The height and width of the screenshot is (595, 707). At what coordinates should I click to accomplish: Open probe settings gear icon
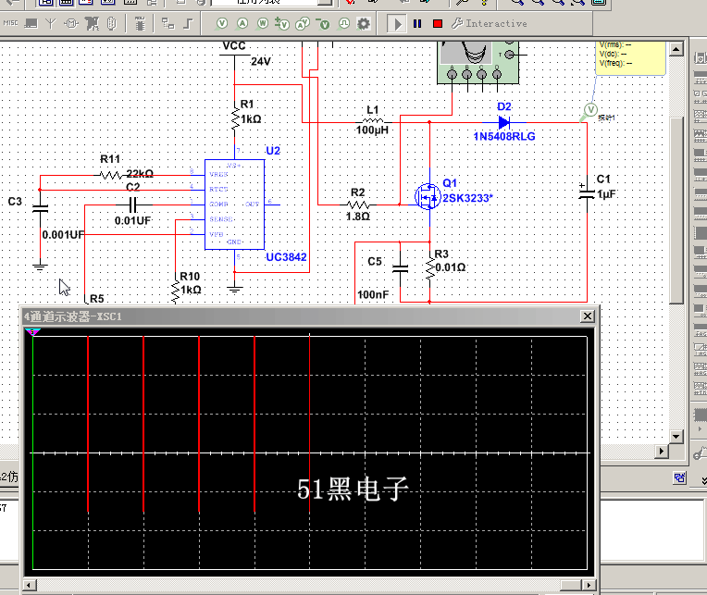[x=364, y=23]
